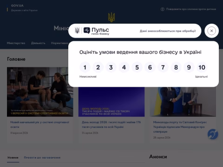Rate business conditions as 3
This screenshot has width=223, height=167.
111,67
